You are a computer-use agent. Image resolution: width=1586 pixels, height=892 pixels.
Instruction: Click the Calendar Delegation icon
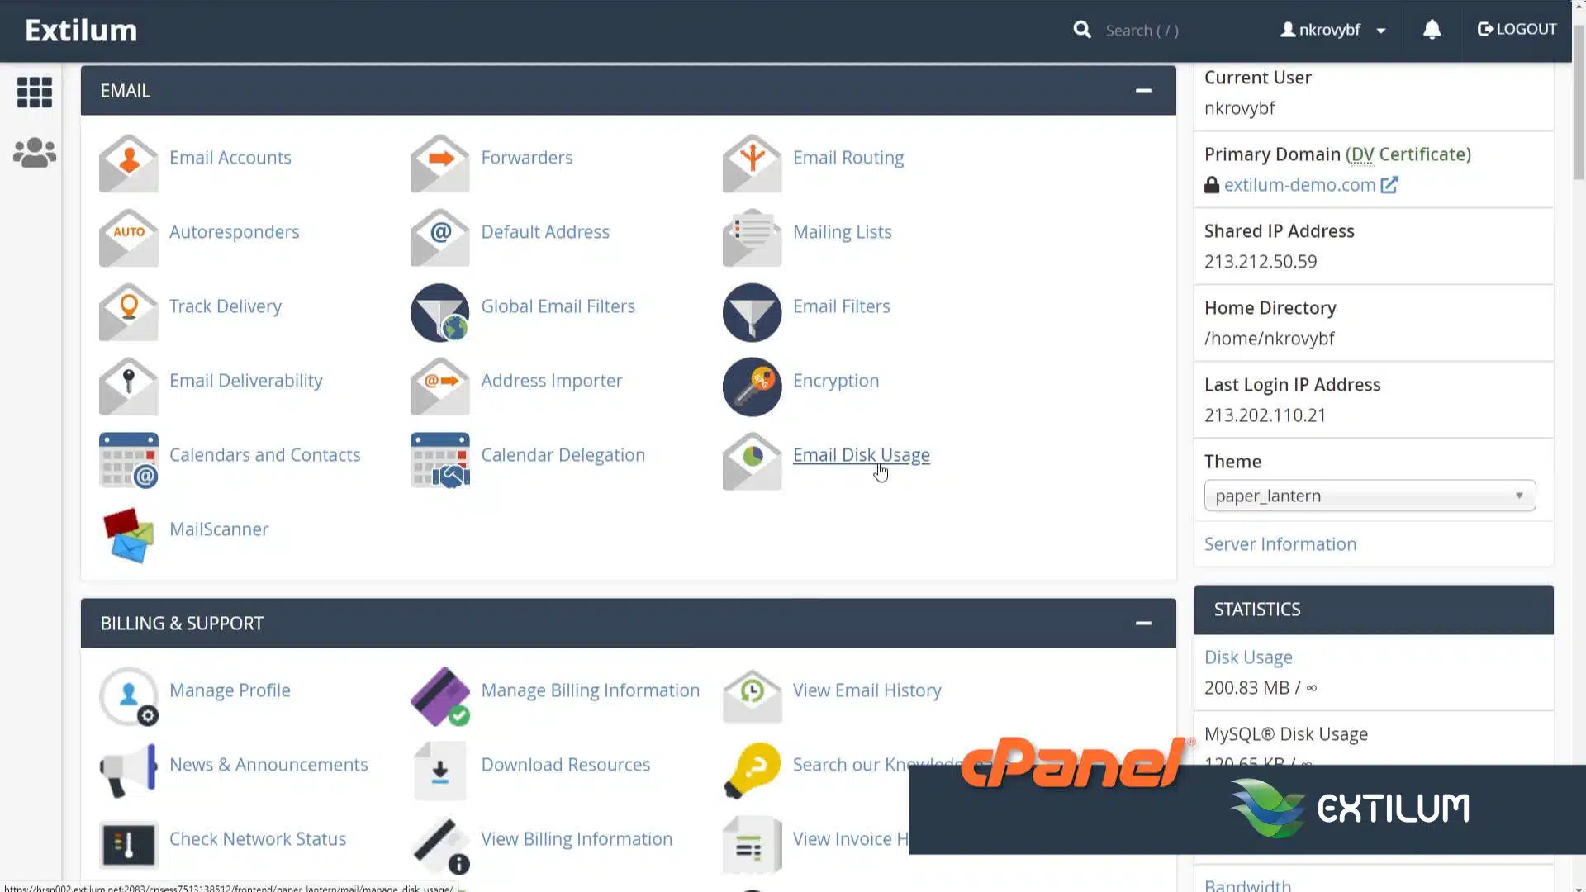439,460
